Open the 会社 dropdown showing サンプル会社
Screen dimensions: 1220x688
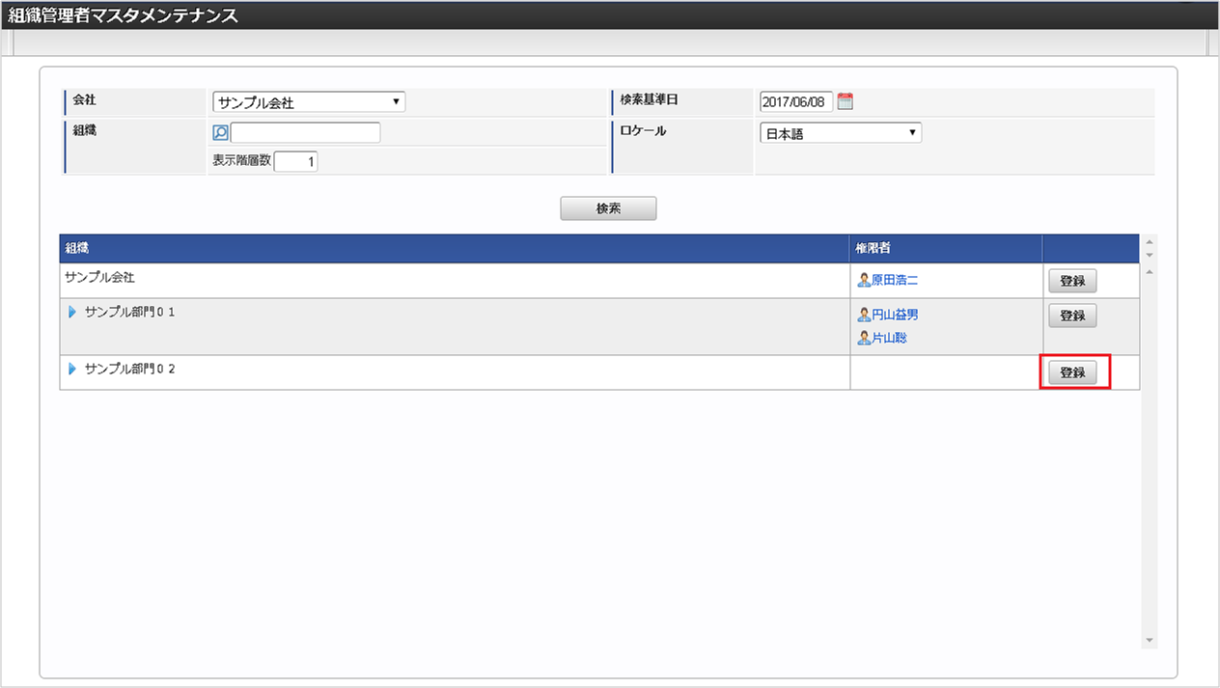309,102
